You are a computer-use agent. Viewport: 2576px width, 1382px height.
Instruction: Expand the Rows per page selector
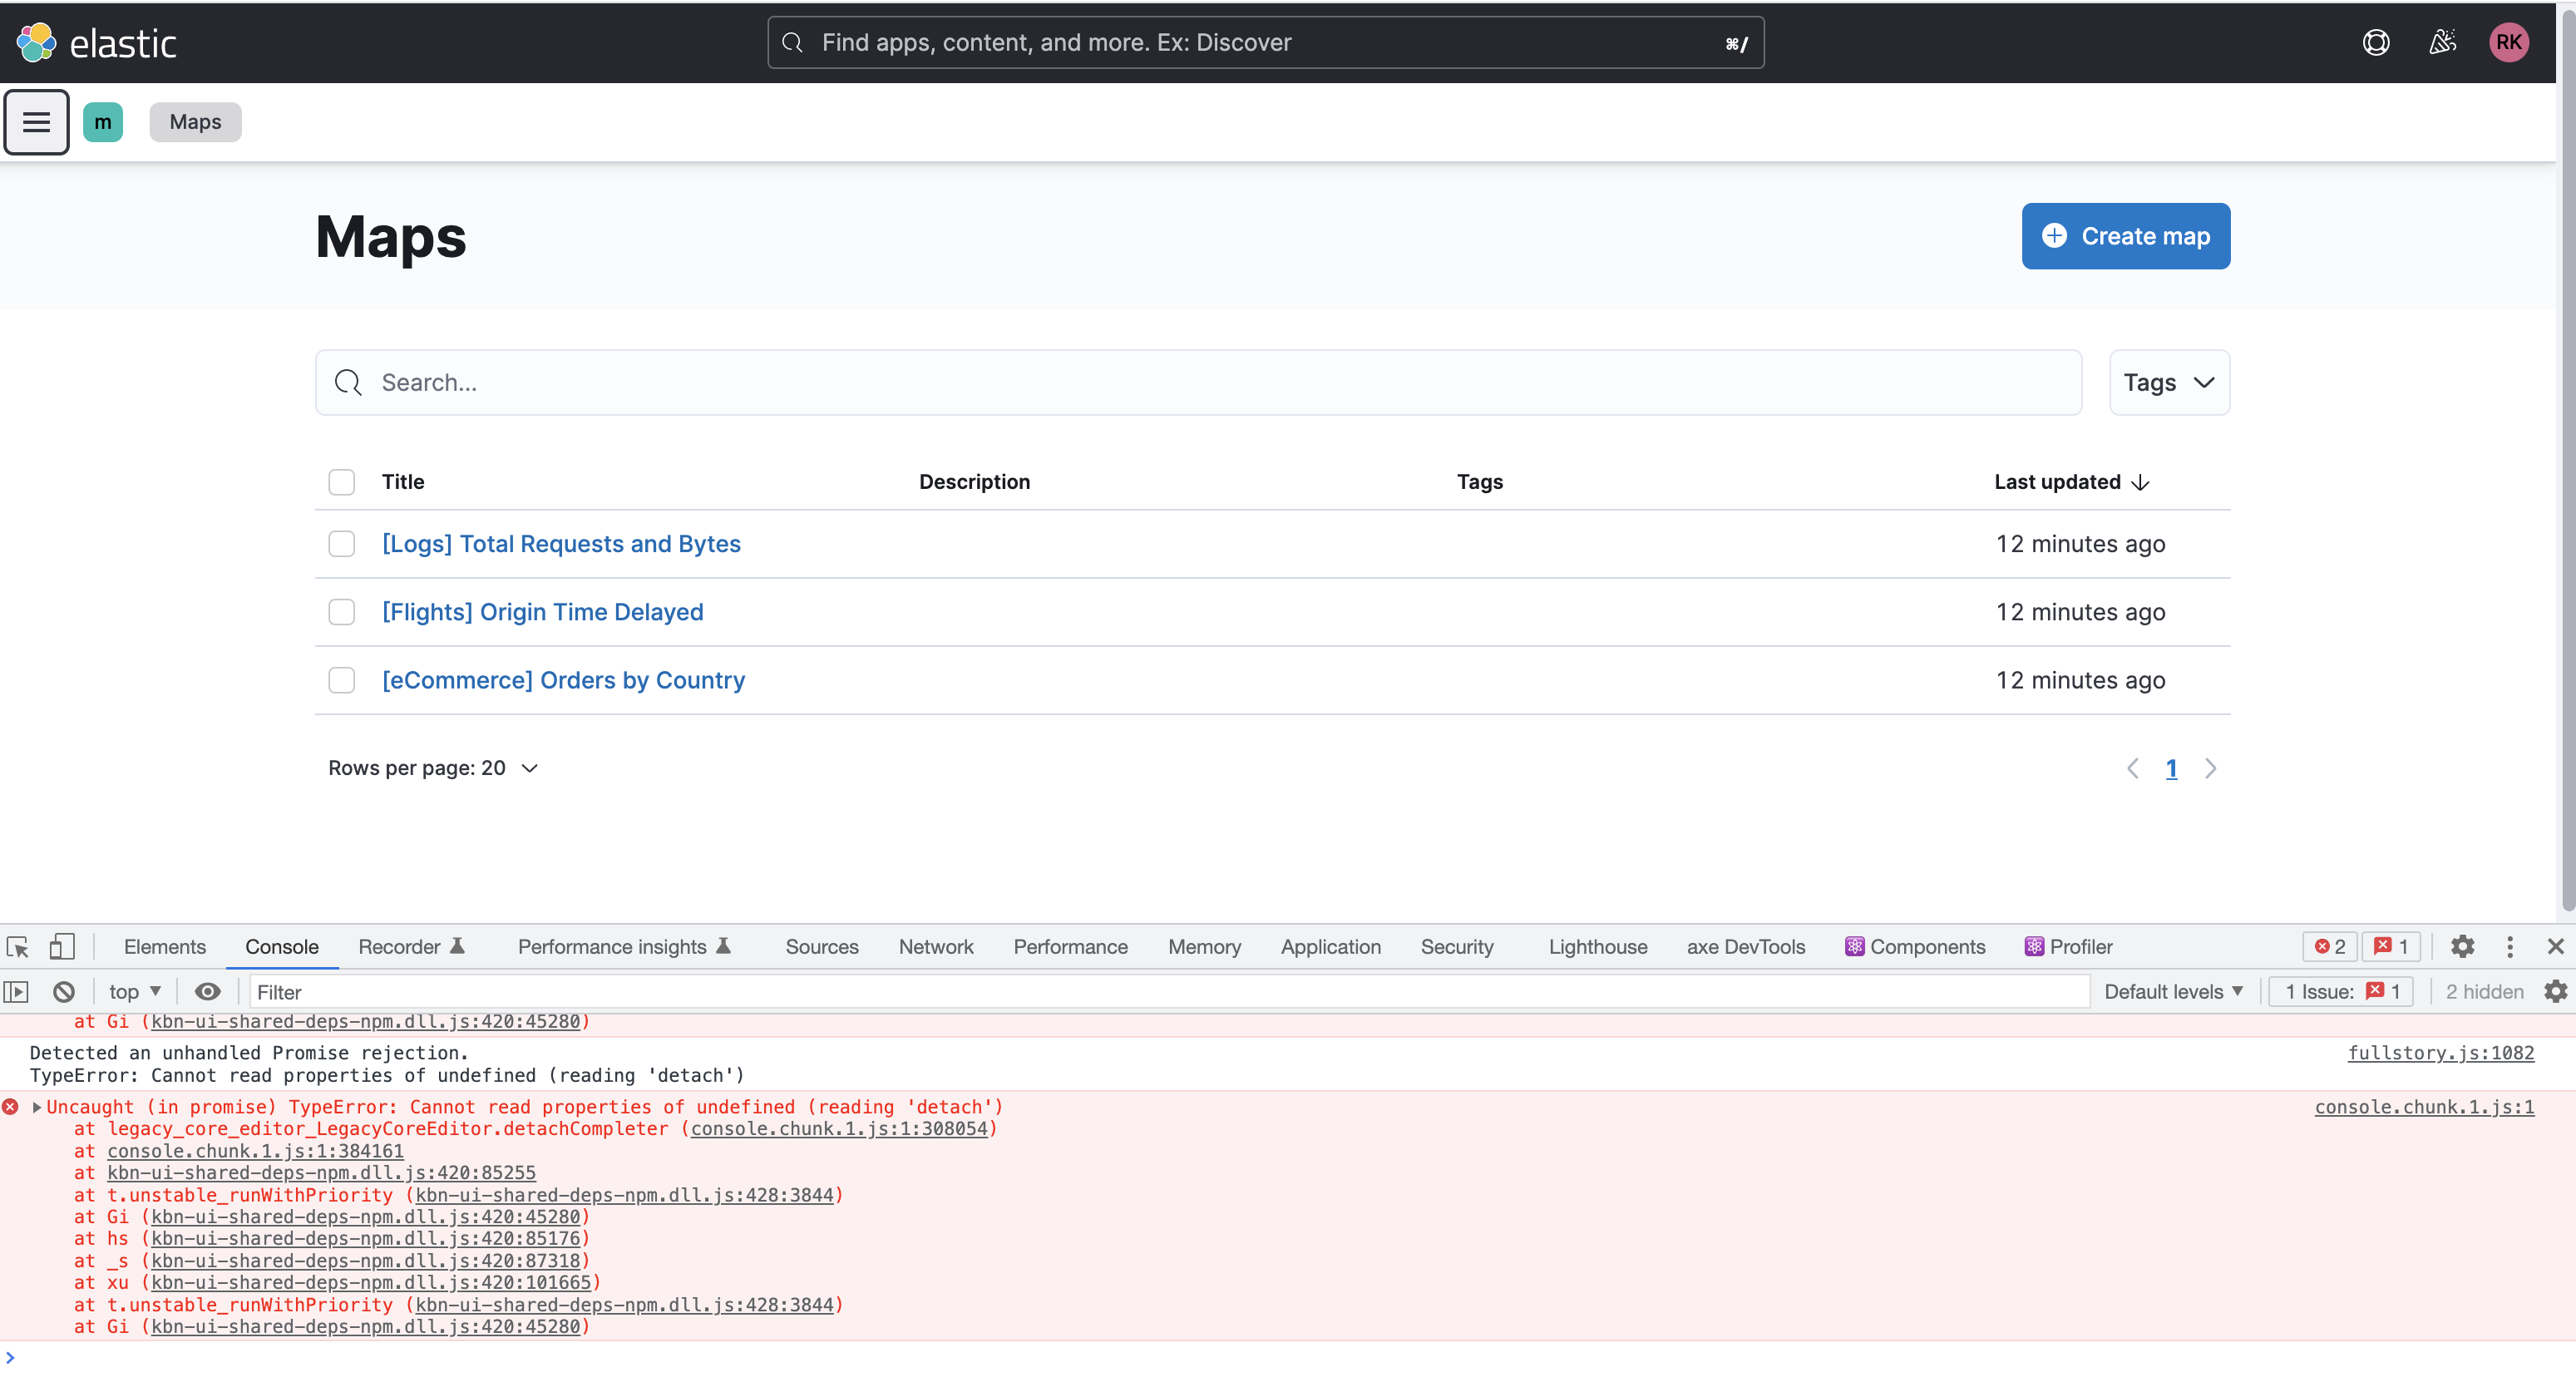point(433,768)
